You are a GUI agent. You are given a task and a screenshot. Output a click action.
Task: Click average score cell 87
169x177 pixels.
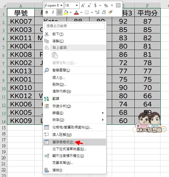(147, 21)
